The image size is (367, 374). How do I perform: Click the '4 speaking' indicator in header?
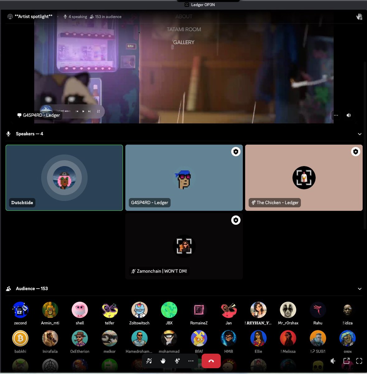tap(75, 17)
